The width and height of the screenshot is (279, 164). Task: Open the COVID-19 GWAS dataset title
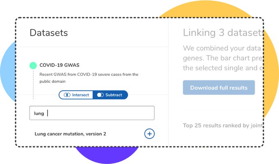point(59,65)
